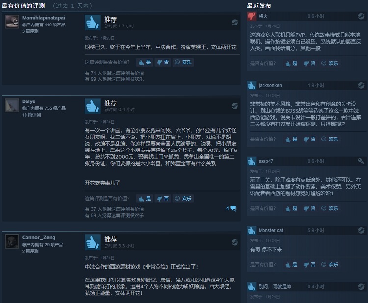Click Balye's avatar thumbnail
Screen dimensions: 368x303
12,105
